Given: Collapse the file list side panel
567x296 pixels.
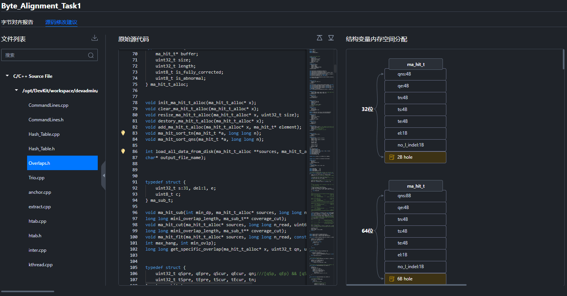Looking at the screenshot, I should click(x=103, y=175).
